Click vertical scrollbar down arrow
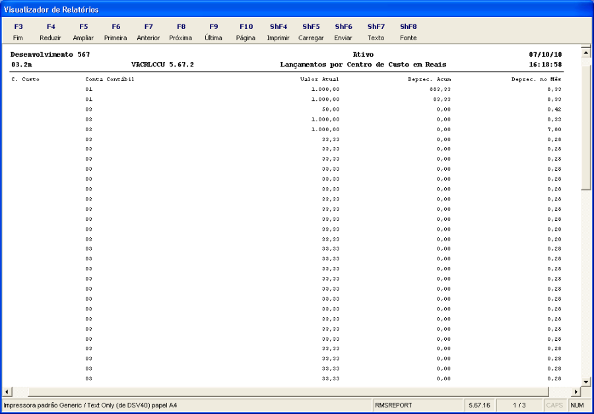Screen dimensions: 594x414 click(x=585, y=382)
